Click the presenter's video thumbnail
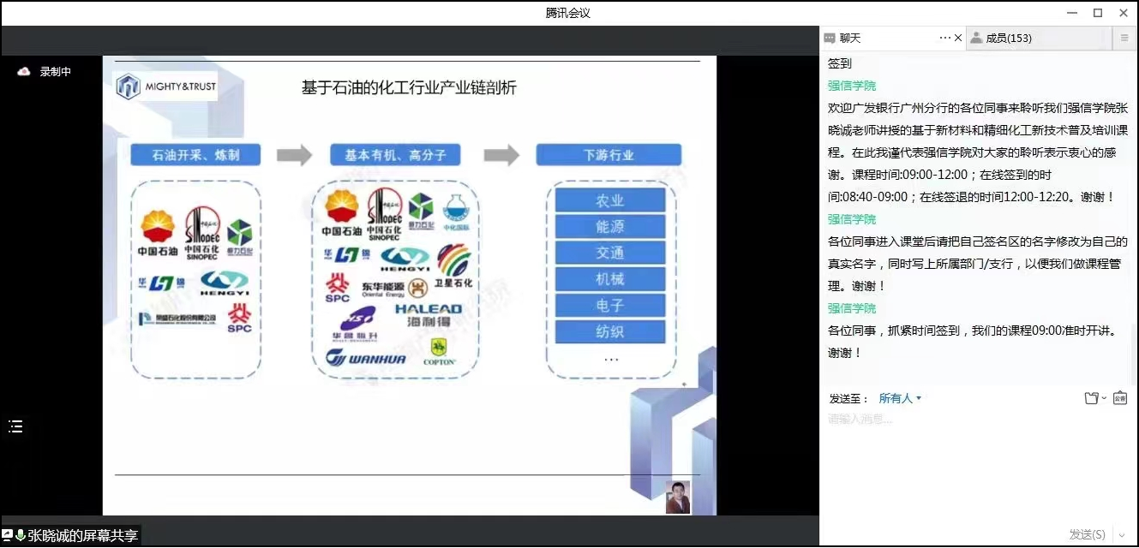1139x548 pixels. (x=678, y=497)
